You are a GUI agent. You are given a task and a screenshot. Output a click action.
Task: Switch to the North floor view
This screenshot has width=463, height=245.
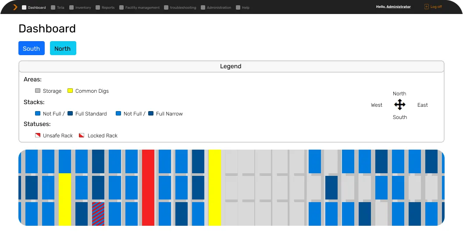pos(63,49)
